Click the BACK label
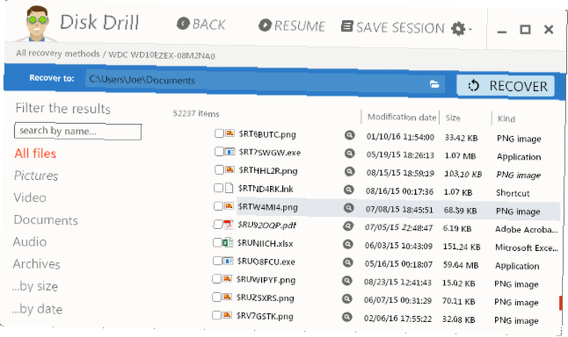The image size is (568, 337). click(x=209, y=24)
